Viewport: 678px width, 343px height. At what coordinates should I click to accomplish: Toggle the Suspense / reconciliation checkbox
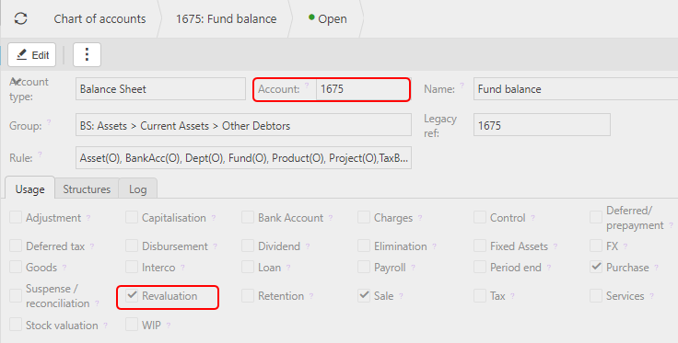[16, 296]
